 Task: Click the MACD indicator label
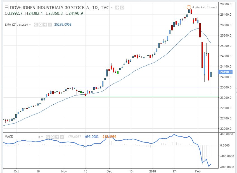tap(9, 137)
